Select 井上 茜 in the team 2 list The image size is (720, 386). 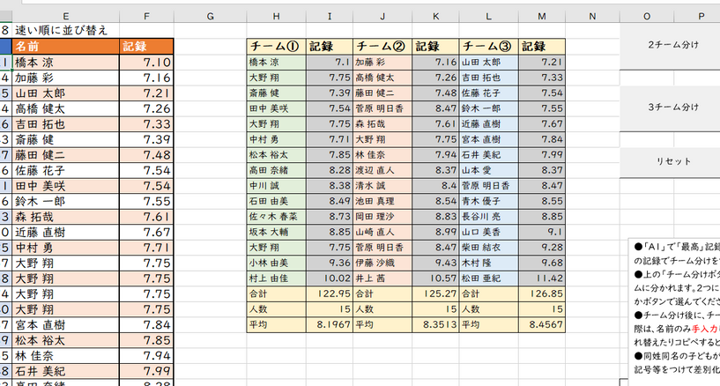382,278
